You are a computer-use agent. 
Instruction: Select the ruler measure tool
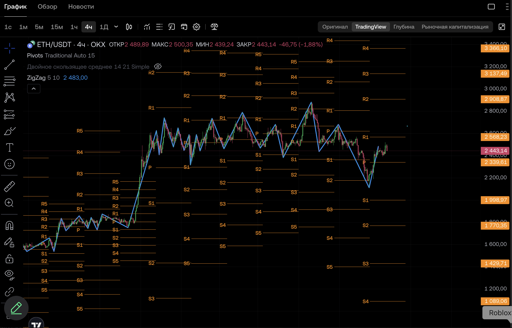tap(9, 186)
